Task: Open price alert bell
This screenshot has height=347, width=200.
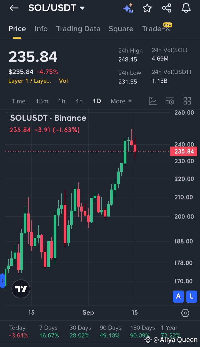Action: (x=186, y=8)
